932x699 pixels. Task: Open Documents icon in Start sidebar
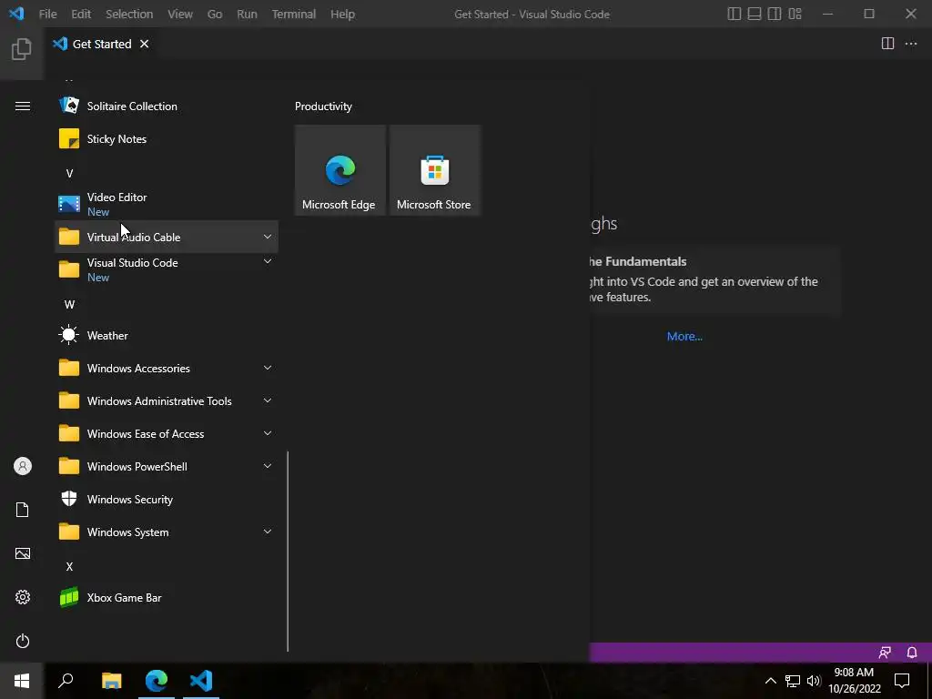pos(23,510)
